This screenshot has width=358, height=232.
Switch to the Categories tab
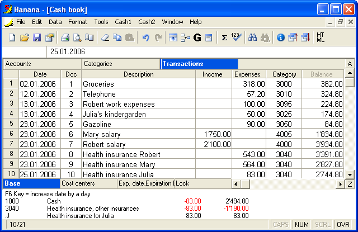point(120,64)
